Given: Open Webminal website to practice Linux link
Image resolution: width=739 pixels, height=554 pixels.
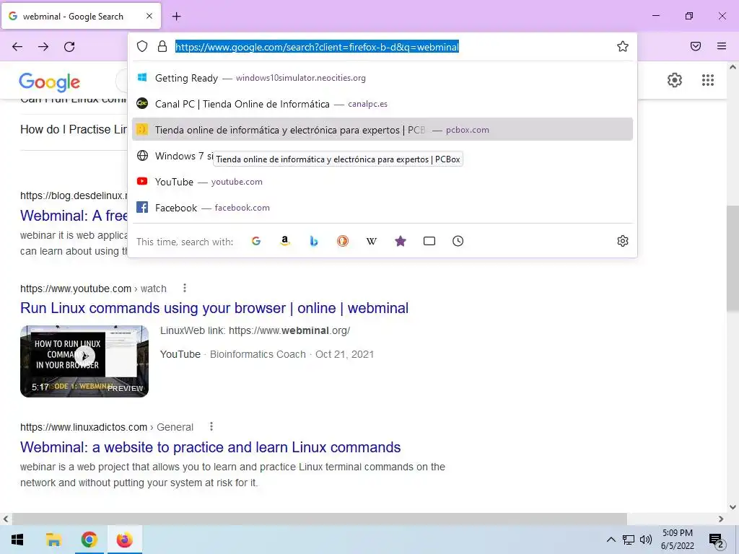Looking at the screenshot, I should [x=210, y=447].
